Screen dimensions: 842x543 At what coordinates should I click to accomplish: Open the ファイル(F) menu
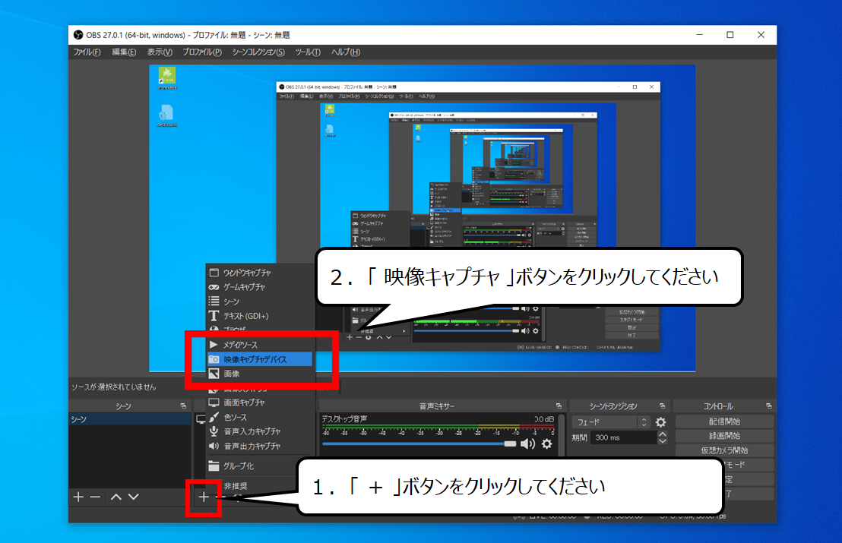87,52
